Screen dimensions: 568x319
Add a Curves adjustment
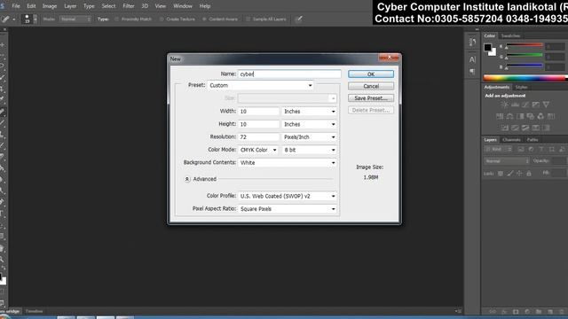525,105
